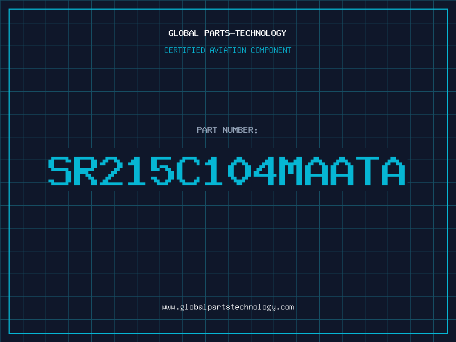The height and width of the screenshot is (342, 456).
Task: Click the word GLOBAL in the heading
Action: pyautogui.click(x=184, y=33)
